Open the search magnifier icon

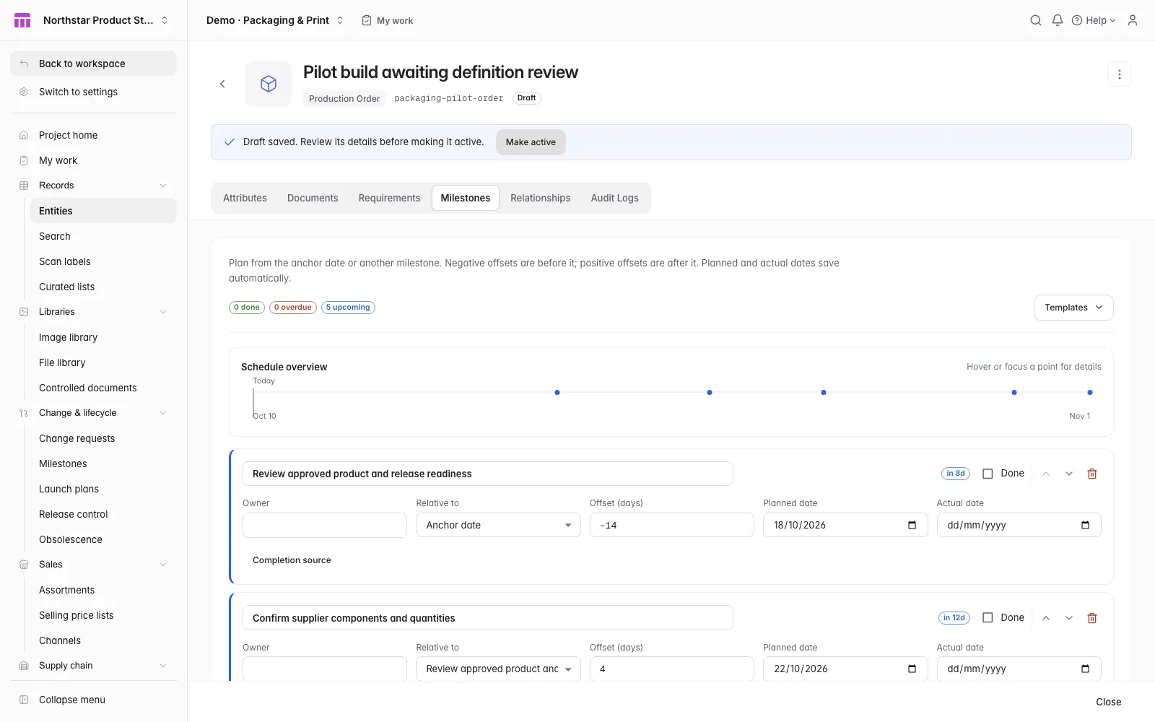pos(1036,20)
